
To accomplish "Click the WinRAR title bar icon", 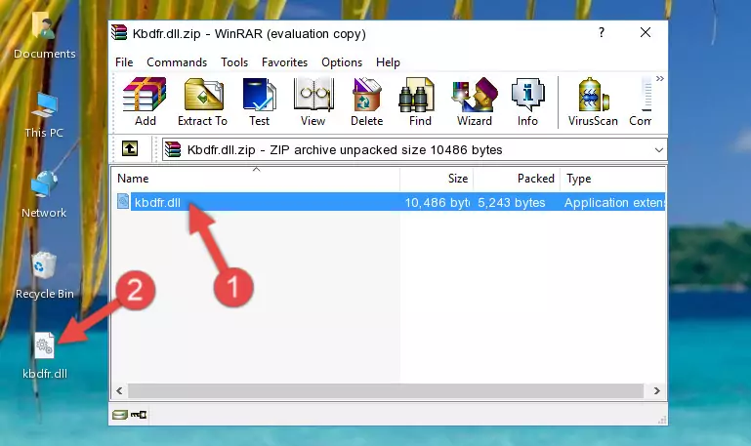I will [119, 32].
